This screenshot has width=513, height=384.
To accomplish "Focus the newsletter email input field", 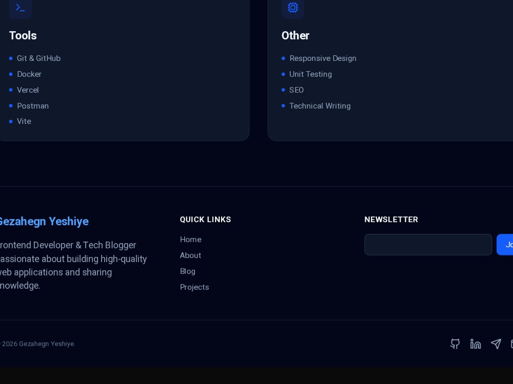I will pos(428,245).
